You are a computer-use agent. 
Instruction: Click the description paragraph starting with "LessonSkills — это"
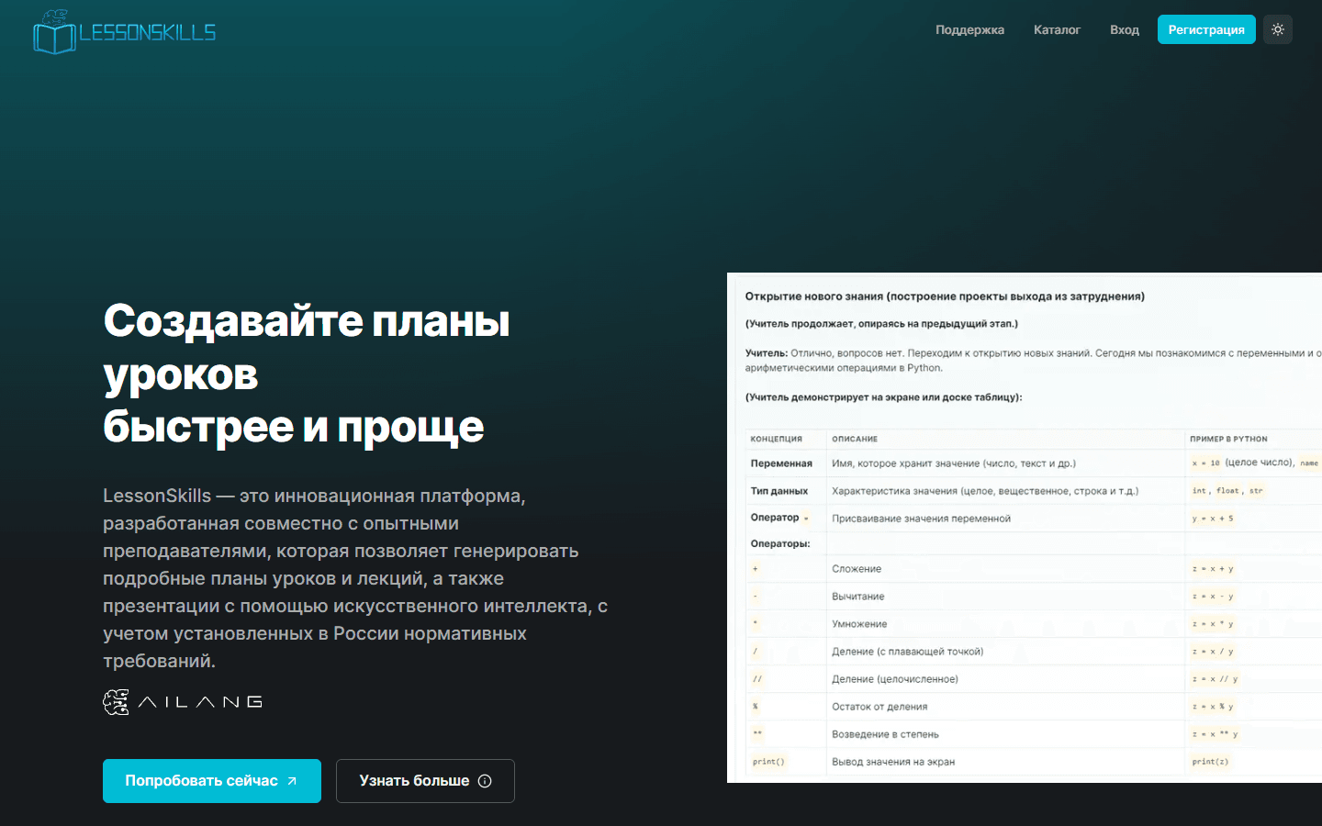point(355,578)
